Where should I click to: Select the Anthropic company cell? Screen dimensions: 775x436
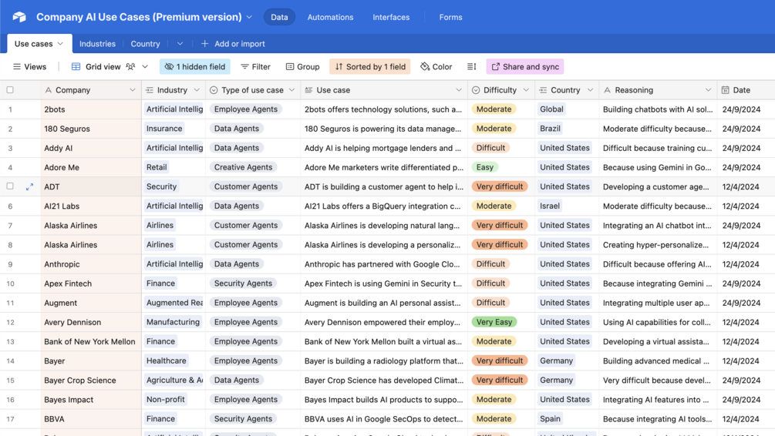(91, 263)
